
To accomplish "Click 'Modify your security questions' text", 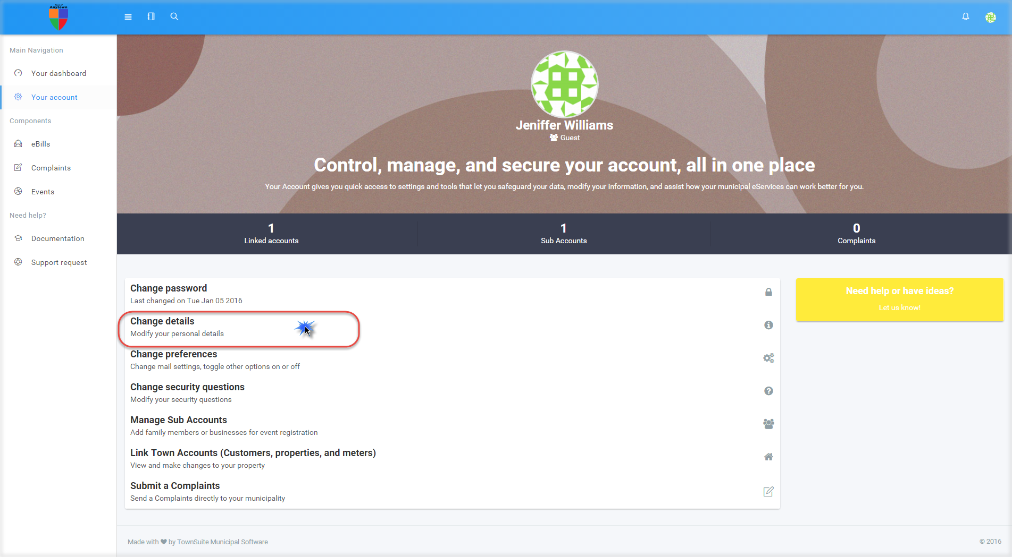I will (181, 399).
